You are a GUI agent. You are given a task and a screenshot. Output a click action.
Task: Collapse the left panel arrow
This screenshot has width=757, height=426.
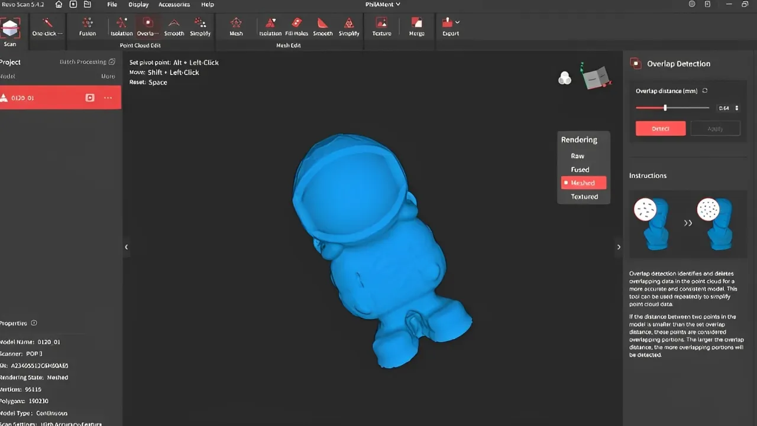127,247
